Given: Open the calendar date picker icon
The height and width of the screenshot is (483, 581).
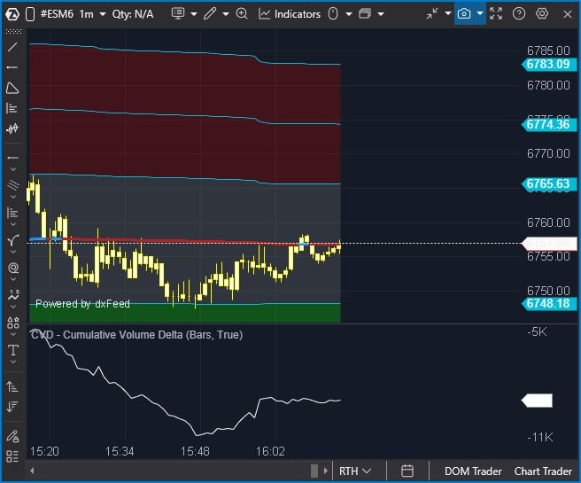Looking at the screenshot, I should pyautogui.click(x=407, y=471).
